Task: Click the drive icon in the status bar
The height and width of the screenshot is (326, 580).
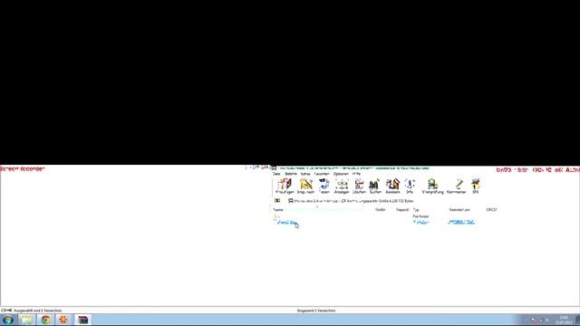Action: pos(4,311)
